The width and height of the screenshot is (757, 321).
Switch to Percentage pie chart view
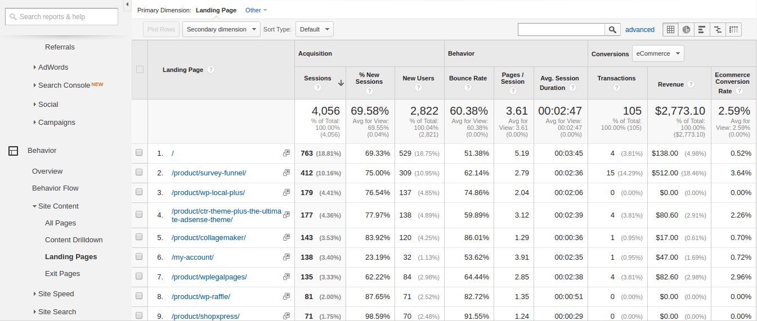686,30
